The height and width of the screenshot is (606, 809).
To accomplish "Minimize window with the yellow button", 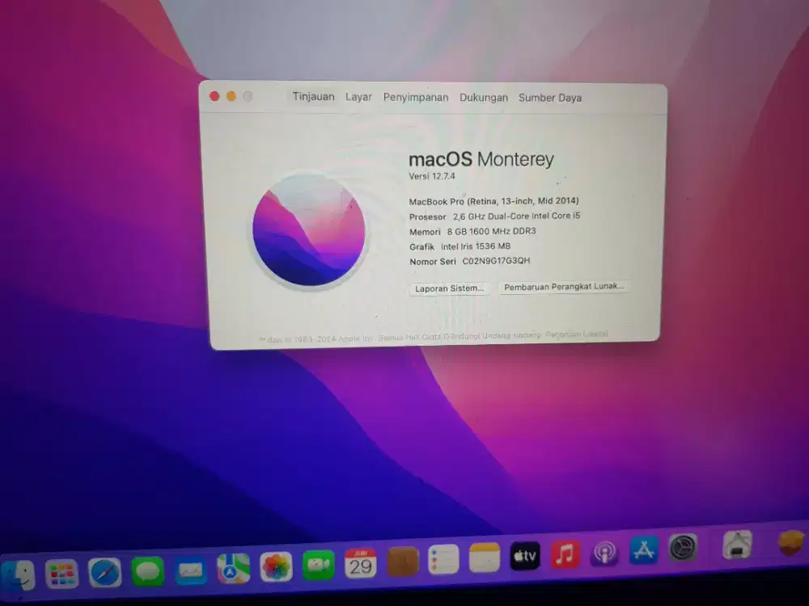I will 231,96.
